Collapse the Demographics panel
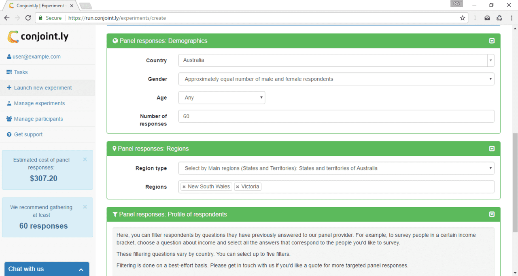Screen dimensions: 518x276 coord(492,41)
